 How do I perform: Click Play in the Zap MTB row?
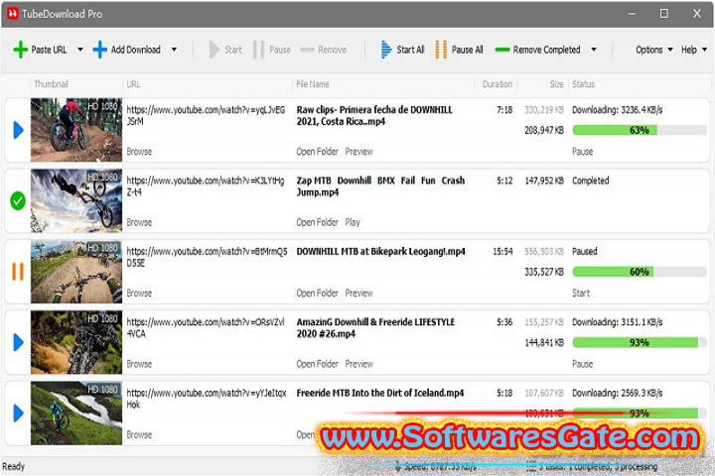pyautogui.click(x=353, y=222)
